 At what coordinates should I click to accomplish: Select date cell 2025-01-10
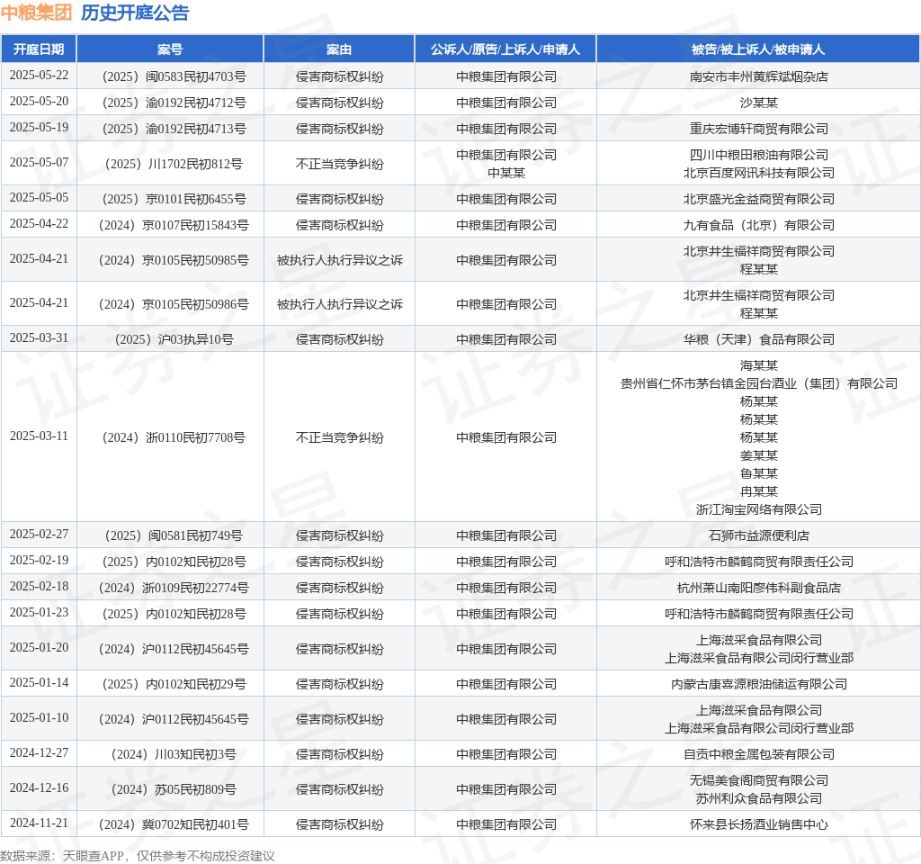click(39, 717)
